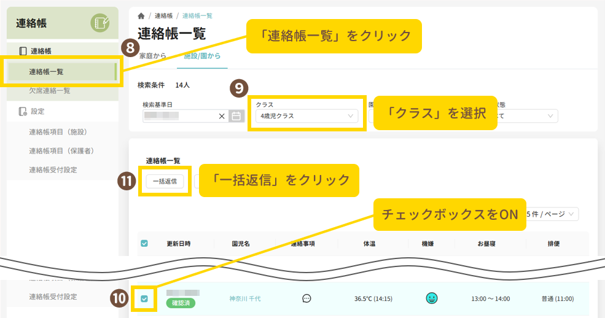Click the 検索基準日 date input field
Image resolution: width=605 pixels, height=318 pixels.
tap(178, 115)
